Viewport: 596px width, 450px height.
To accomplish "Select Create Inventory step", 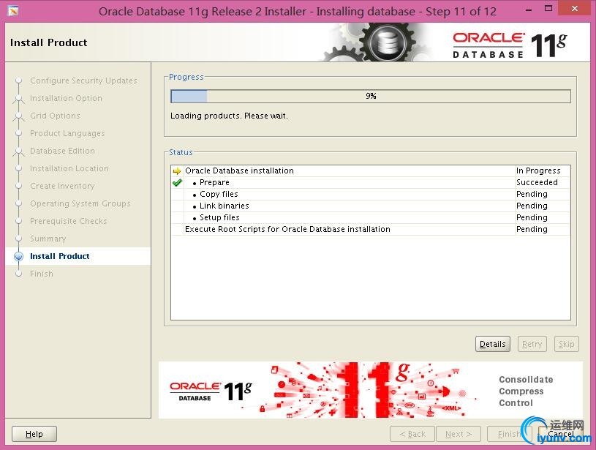I will click(62, 186).
